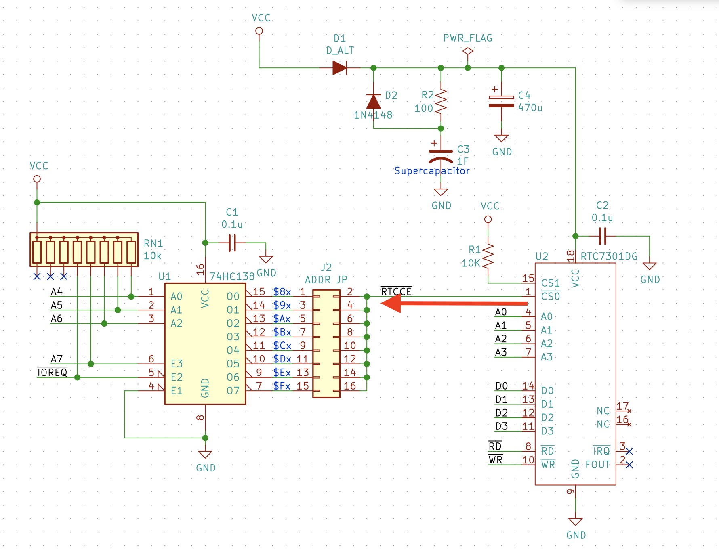
Task: Select the D1 diode symbol
Action: point(340,68)
